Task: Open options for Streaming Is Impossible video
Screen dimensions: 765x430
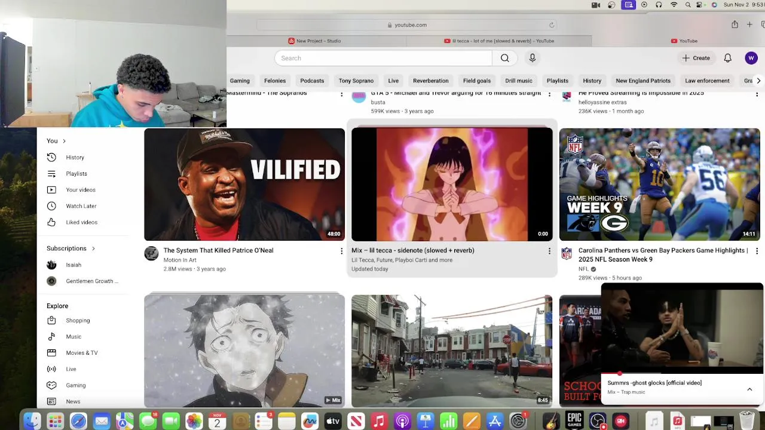Action: point(757,94)
